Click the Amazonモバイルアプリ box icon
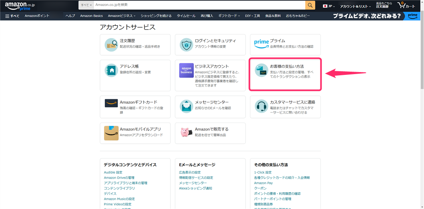The height and width of the screenshot is (209, 424). click(111, 133)
